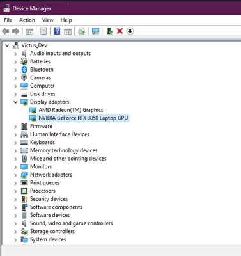Open the Properties toolbar icon
This screenshot has width=241, height=256.
(x=43, y=31)
